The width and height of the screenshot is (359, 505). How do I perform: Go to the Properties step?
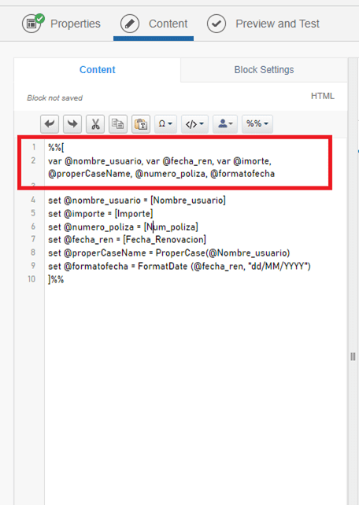[x=76, y=24]
